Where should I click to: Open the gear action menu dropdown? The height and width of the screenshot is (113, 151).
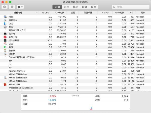click(20, 7)
